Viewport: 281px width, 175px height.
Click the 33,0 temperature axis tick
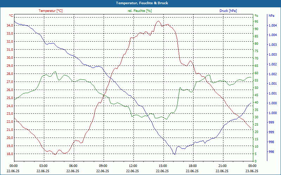coord(10,34)
